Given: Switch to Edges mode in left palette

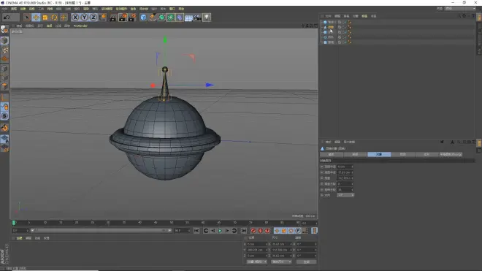Looking at the screenshot, I should coord(4,77).
